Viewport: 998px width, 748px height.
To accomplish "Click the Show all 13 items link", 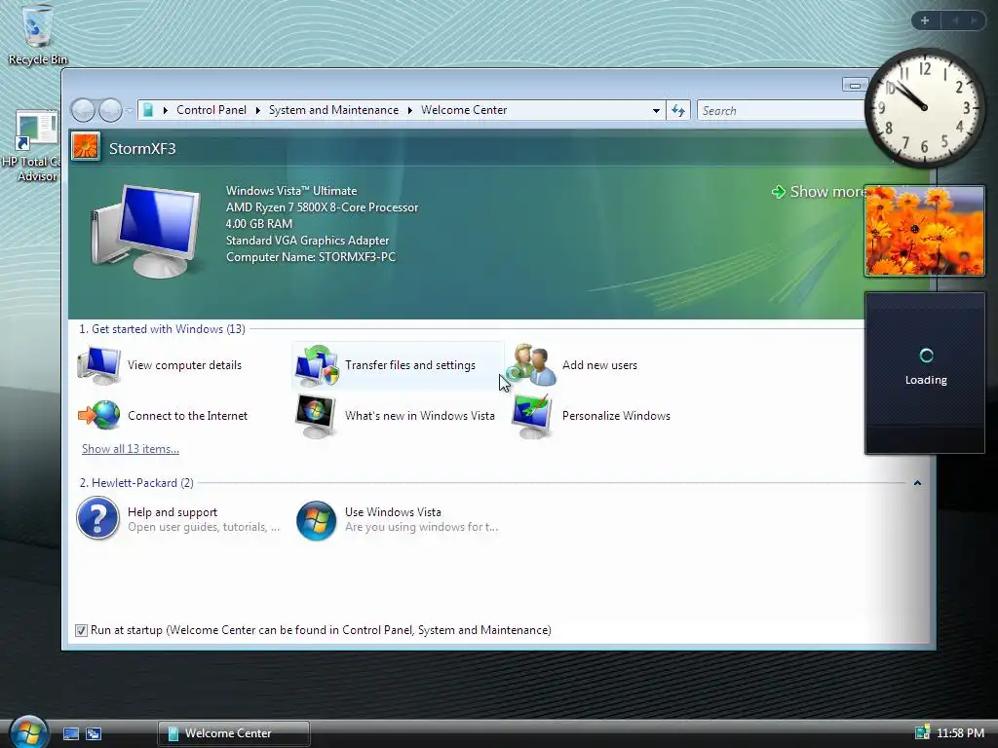I will (x=131, y=449).
